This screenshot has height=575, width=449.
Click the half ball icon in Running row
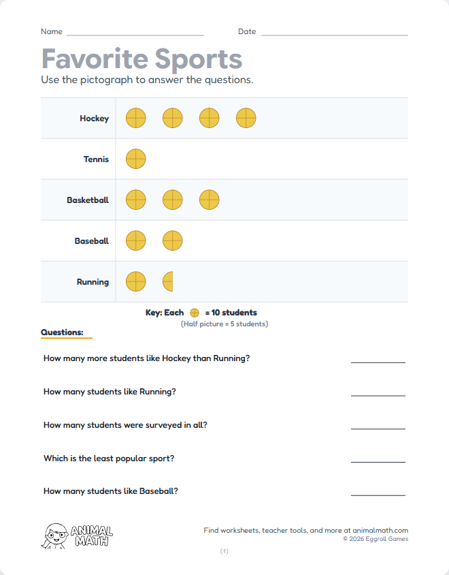pyautogui.click(x=169, y=281)
